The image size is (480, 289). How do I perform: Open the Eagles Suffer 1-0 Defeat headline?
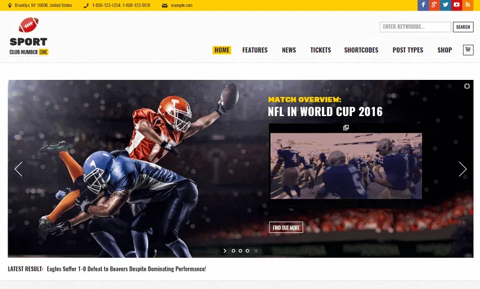pyautogui.click(x=126, y=269)
